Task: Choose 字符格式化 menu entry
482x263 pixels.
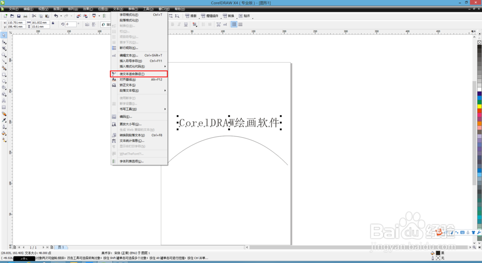Action: click(139, 15)
